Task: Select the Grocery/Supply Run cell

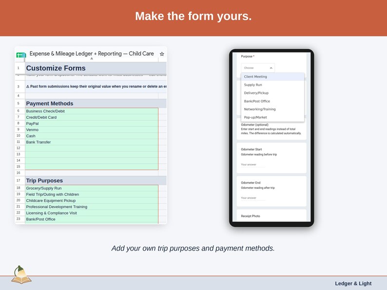Action: (92, 188)
